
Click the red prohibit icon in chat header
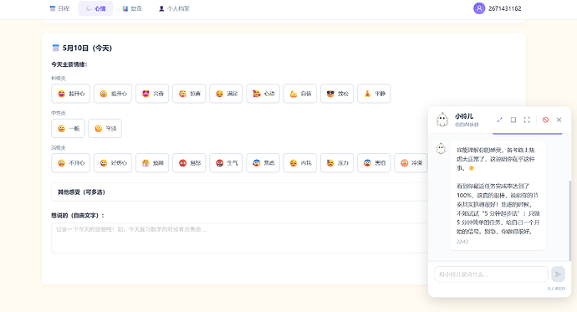click(x=545, y=120)
